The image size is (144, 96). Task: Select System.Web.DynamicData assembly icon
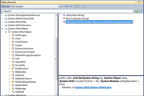6,19
